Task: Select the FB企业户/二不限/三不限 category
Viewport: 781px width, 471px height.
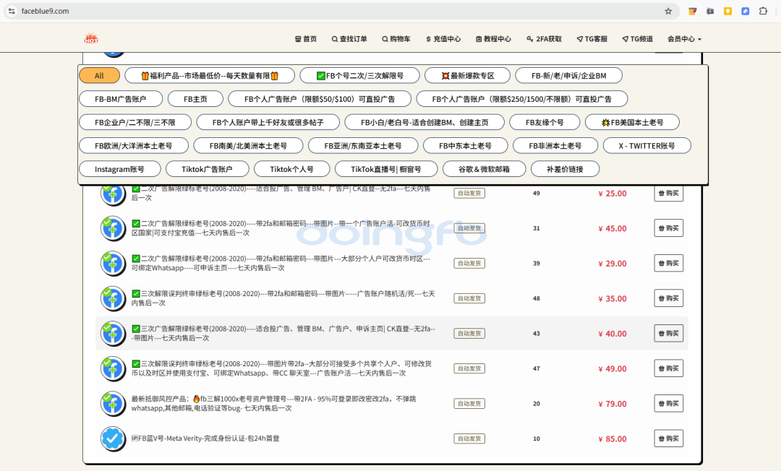Action: pyautogui.click(x=135, y=122)
